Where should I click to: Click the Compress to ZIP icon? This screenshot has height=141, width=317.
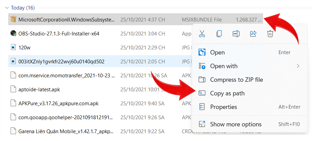202,80
